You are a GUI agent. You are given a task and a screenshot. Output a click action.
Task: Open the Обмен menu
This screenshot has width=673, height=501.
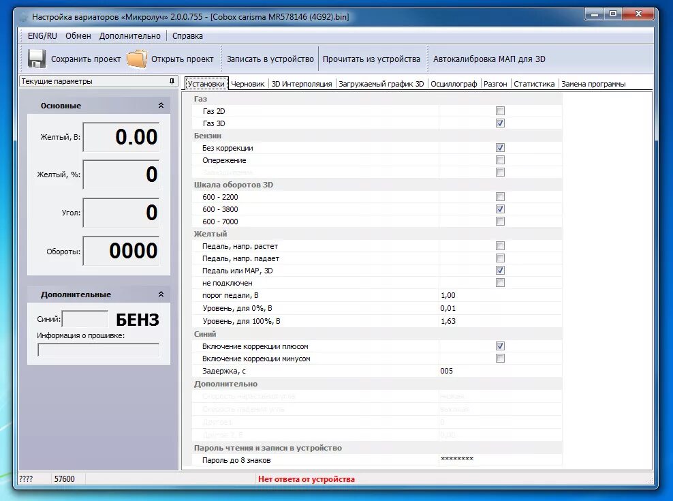pyautogui.click(x=78, y=36)
